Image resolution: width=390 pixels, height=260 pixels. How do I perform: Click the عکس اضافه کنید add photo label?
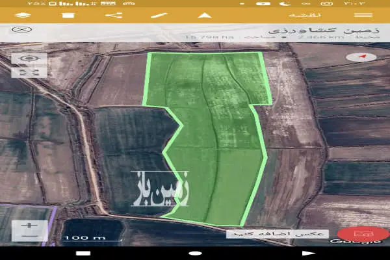click(278, 234)
